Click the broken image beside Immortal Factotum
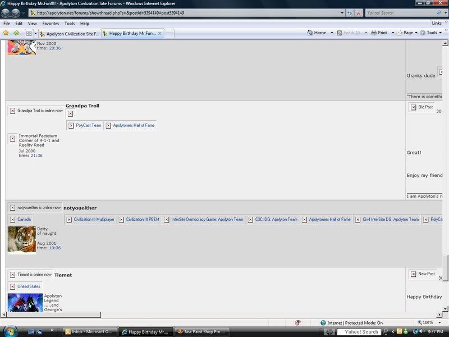Image resolution: width=449 pixels, height=337 pixels. tap(12, 138)
